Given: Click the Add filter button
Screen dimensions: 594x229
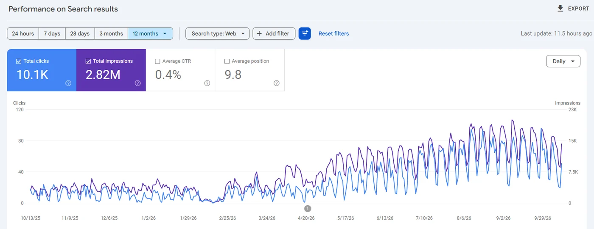Looking at the screenshot, I should (x=274, y=33).
